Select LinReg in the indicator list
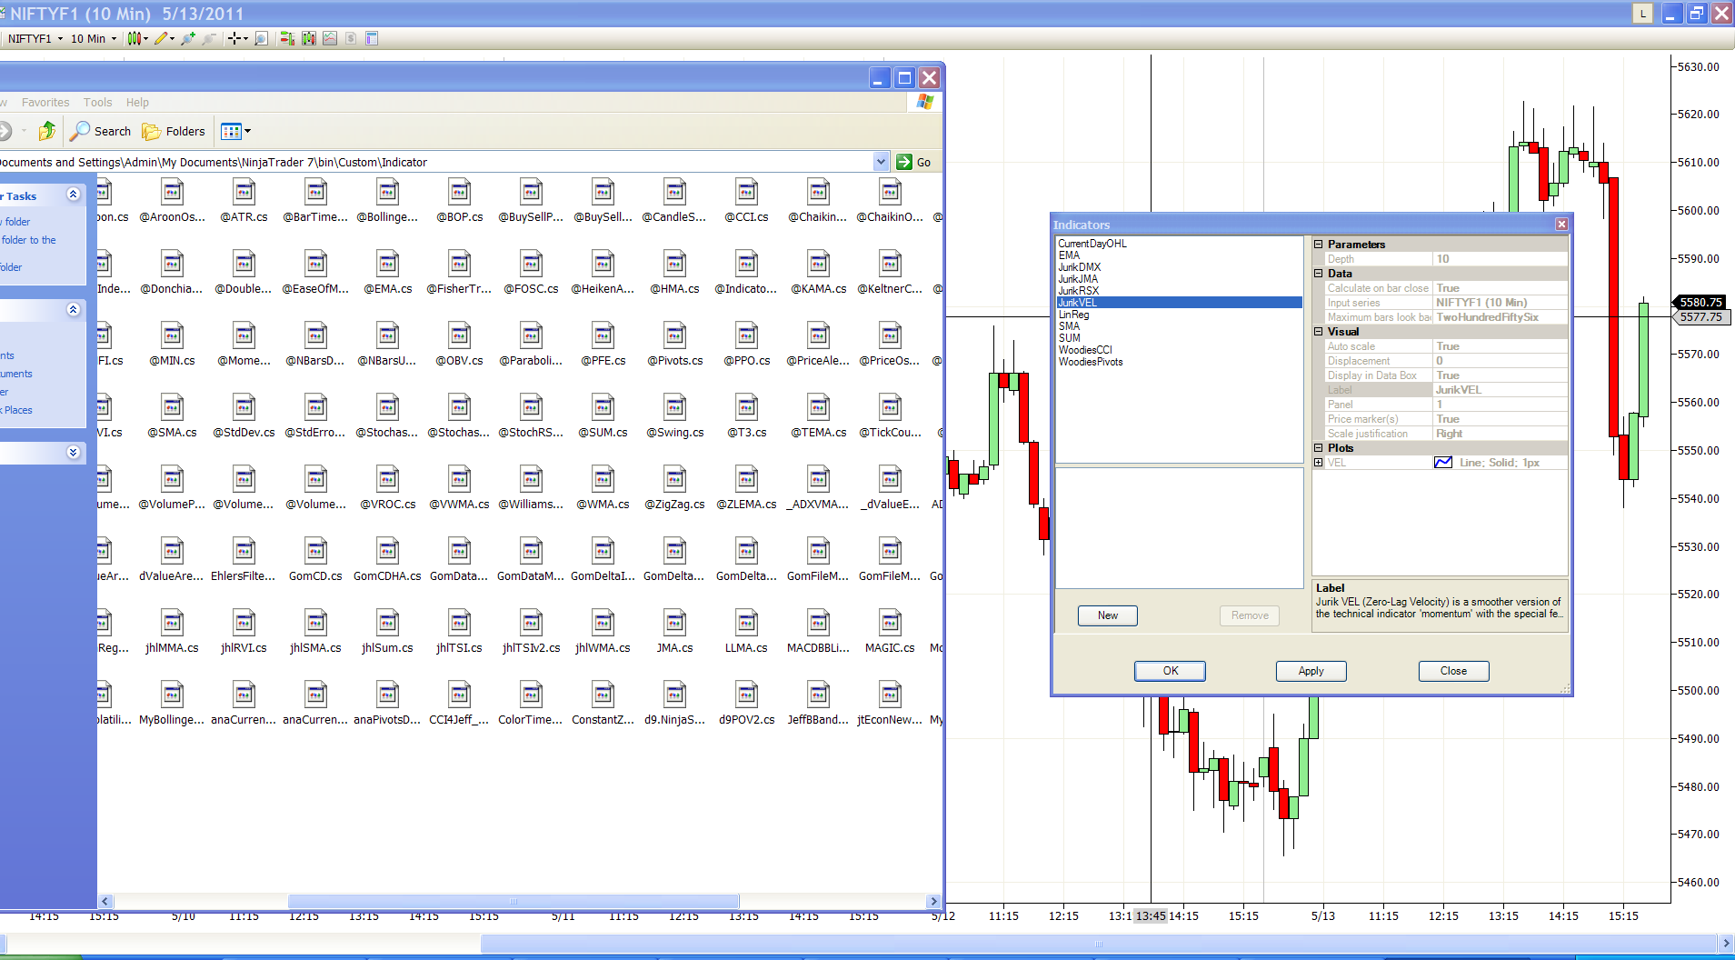 1073,315
